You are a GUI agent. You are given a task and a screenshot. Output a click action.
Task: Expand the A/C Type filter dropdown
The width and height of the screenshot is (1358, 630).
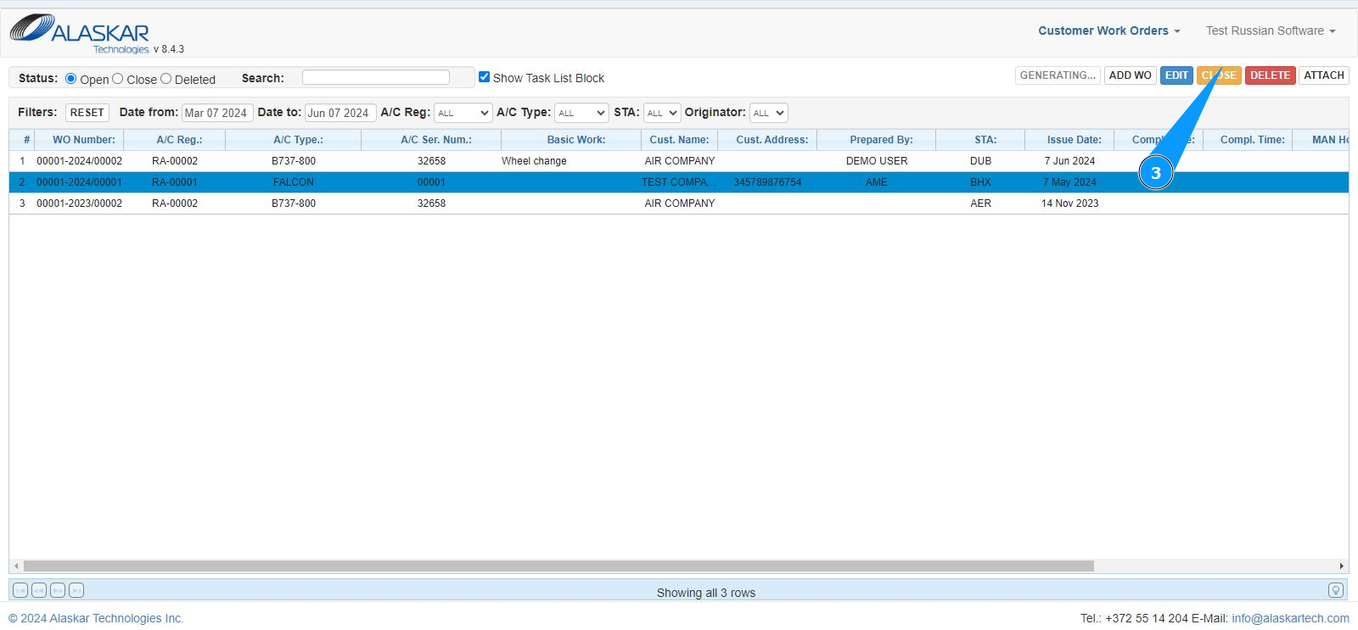(x=581, y=113)
